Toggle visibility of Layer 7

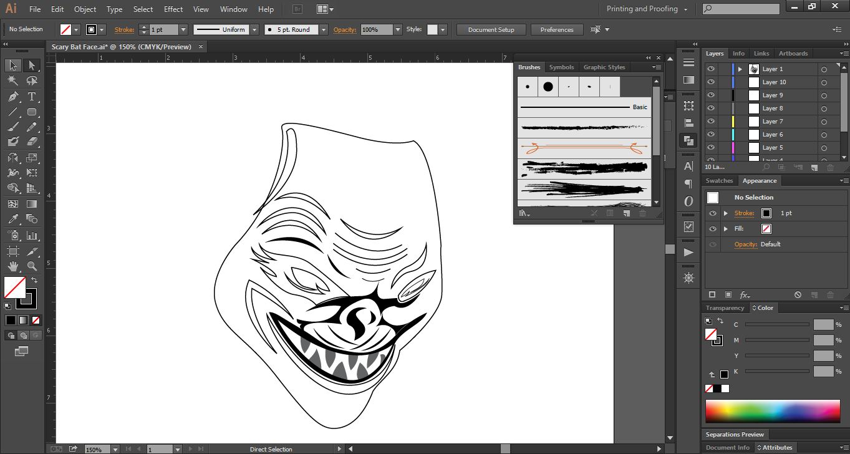(x=711, y=122)
